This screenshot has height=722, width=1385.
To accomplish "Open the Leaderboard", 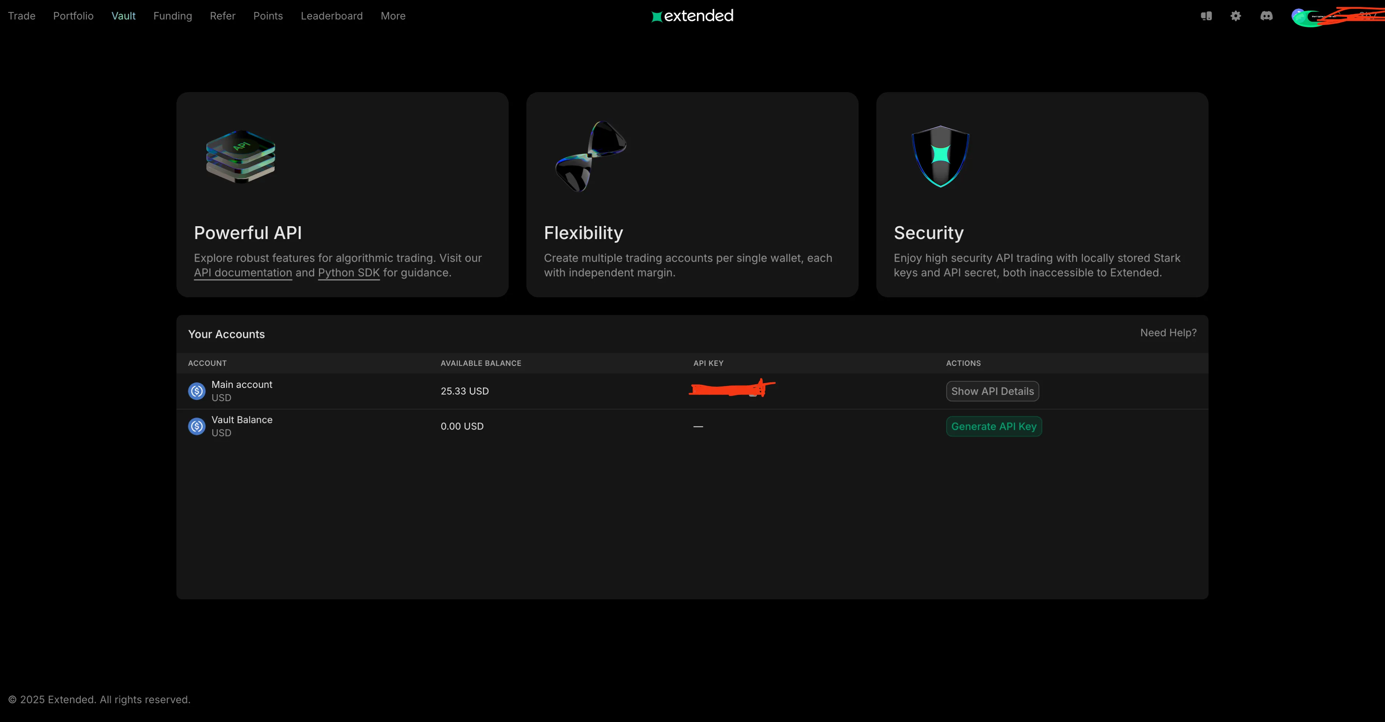I will coord(332,15).
